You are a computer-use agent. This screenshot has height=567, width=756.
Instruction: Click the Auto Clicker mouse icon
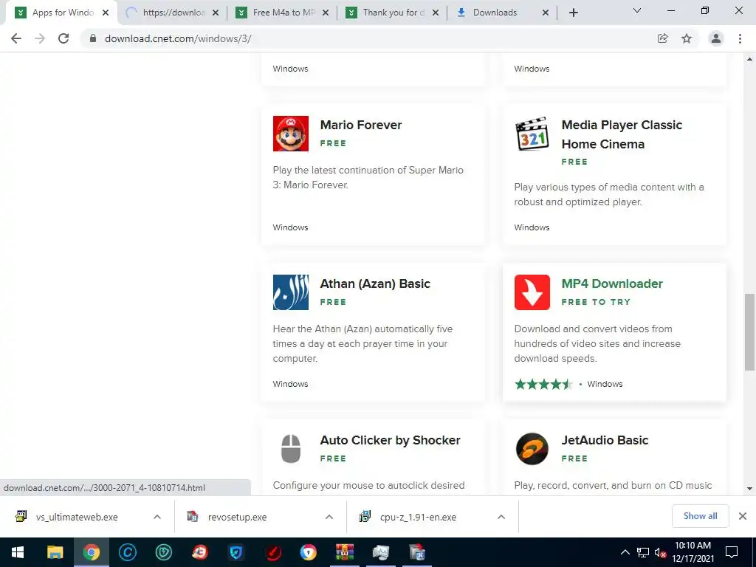point(290,448)
